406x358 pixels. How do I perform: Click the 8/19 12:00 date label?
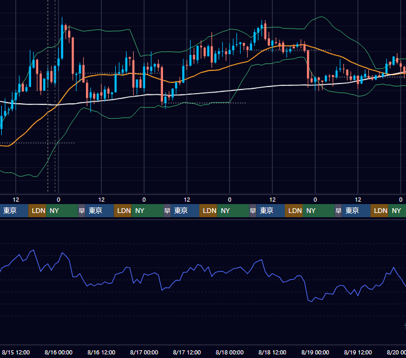[x=358, y=352]
